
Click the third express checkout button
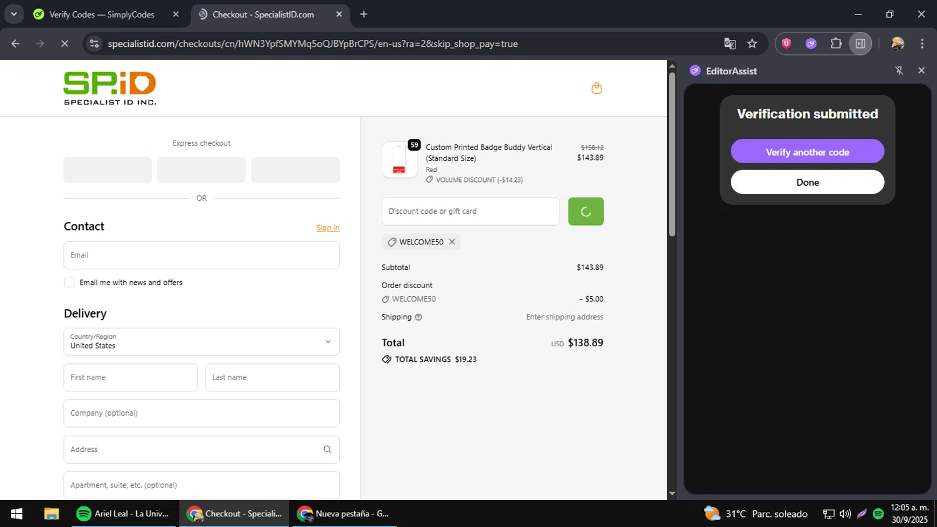(x=295, y=170)
